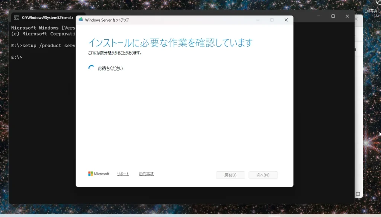Click the spinning progress indicator
Screen dimensions: 381x217
(91, 68)
